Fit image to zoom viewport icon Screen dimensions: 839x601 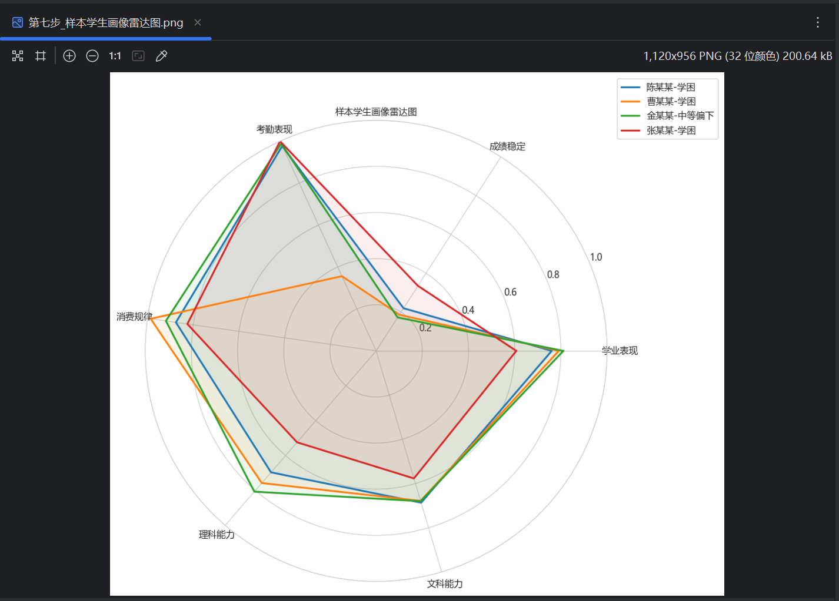138,56
